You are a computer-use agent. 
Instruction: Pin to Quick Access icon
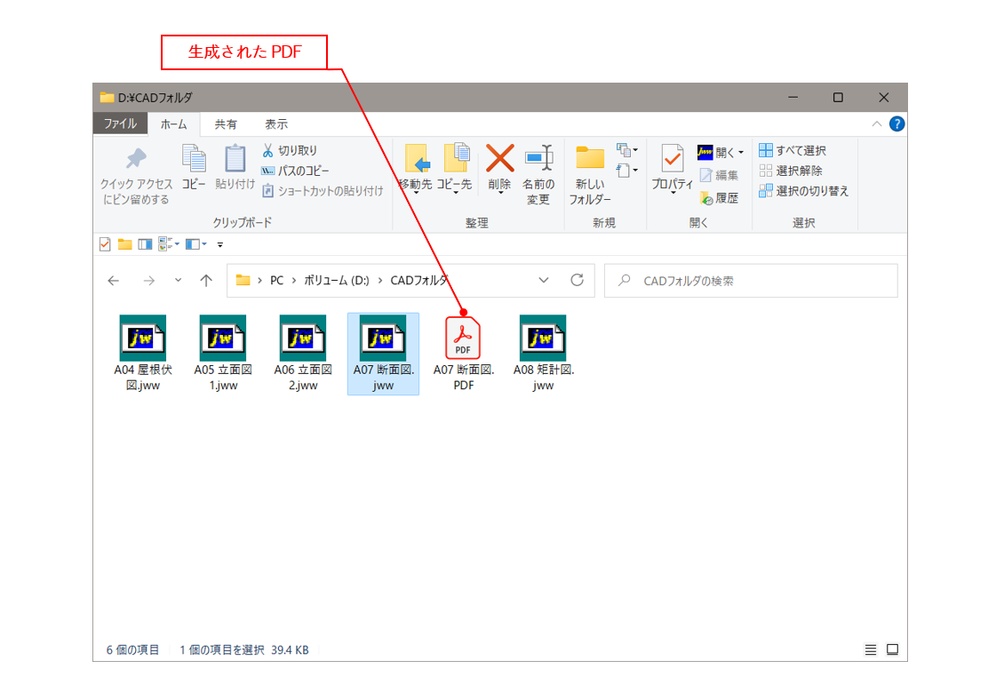pos(136,160)
